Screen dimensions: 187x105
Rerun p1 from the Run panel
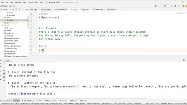click(1, 64)
